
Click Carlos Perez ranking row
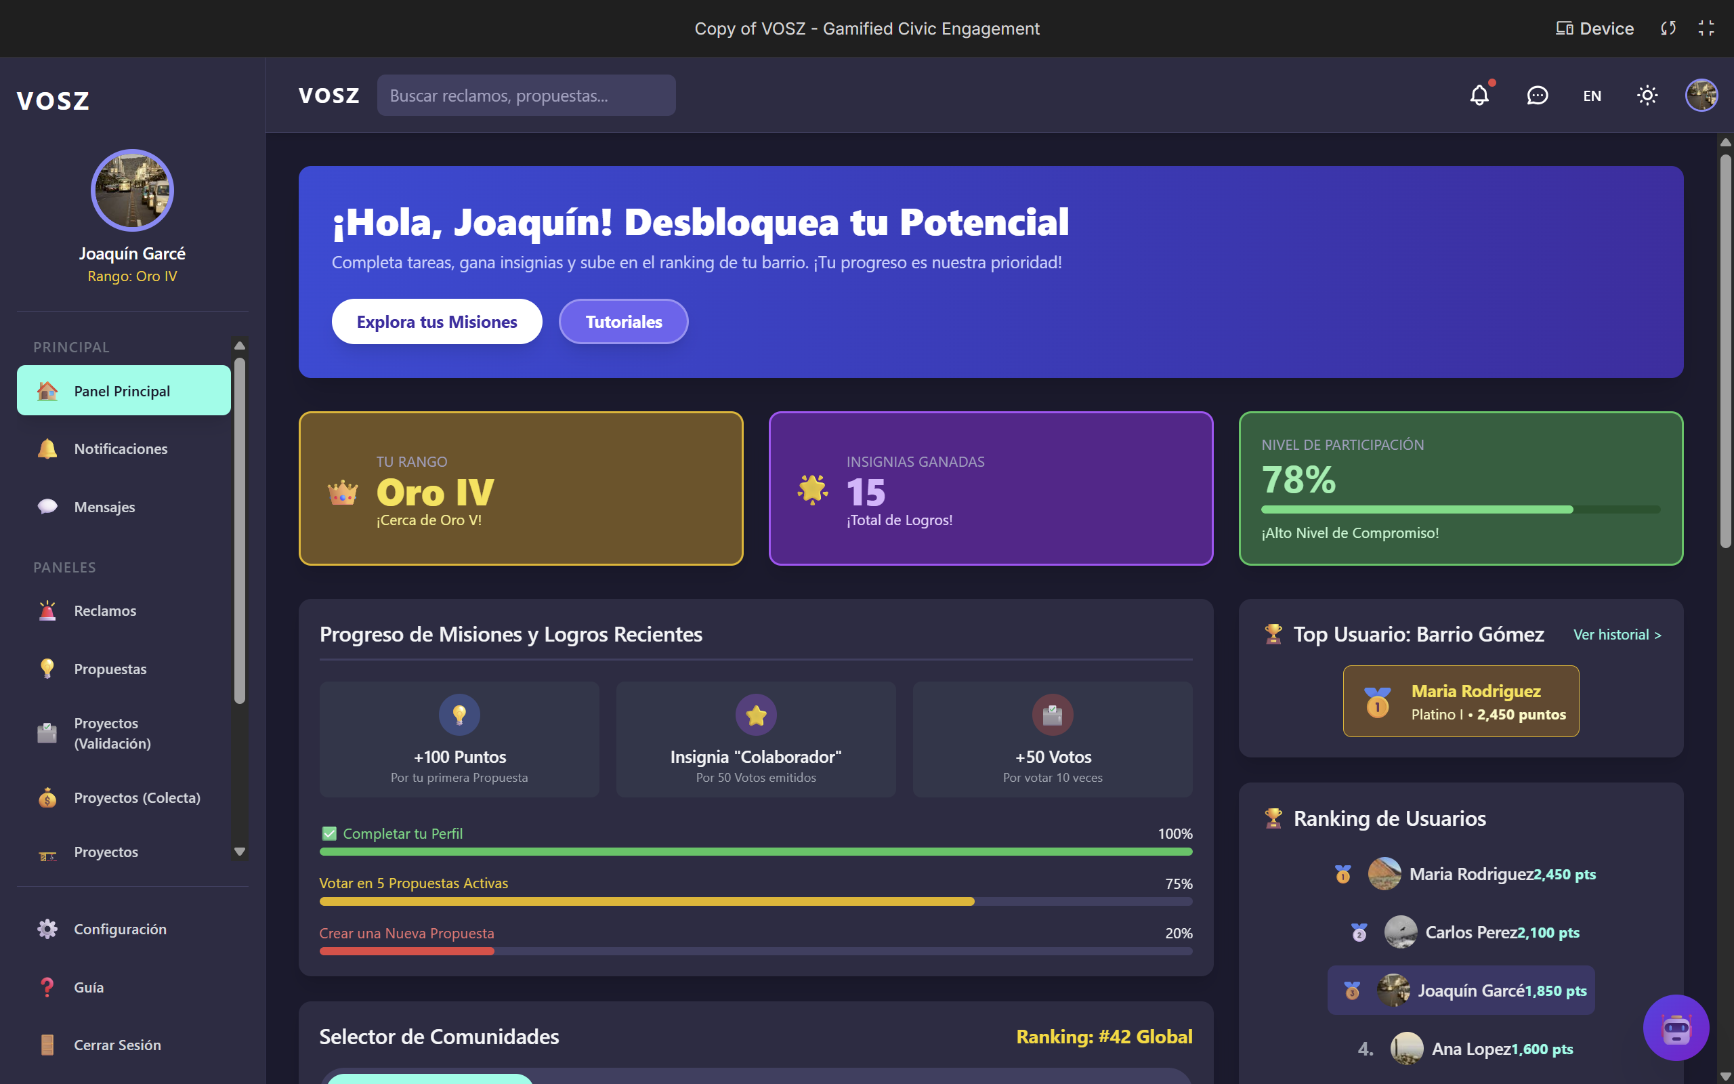pos(1460,932)
